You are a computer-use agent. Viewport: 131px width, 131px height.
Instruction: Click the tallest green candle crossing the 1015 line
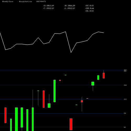click(x=54, y=91)
